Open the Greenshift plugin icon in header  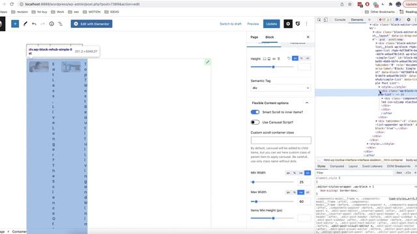click(298, 24)
